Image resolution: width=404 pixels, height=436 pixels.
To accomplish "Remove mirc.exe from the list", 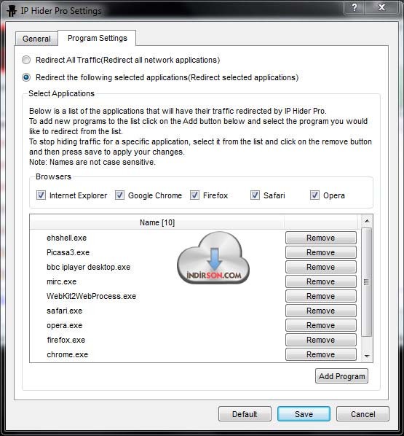I will [321, 281].
